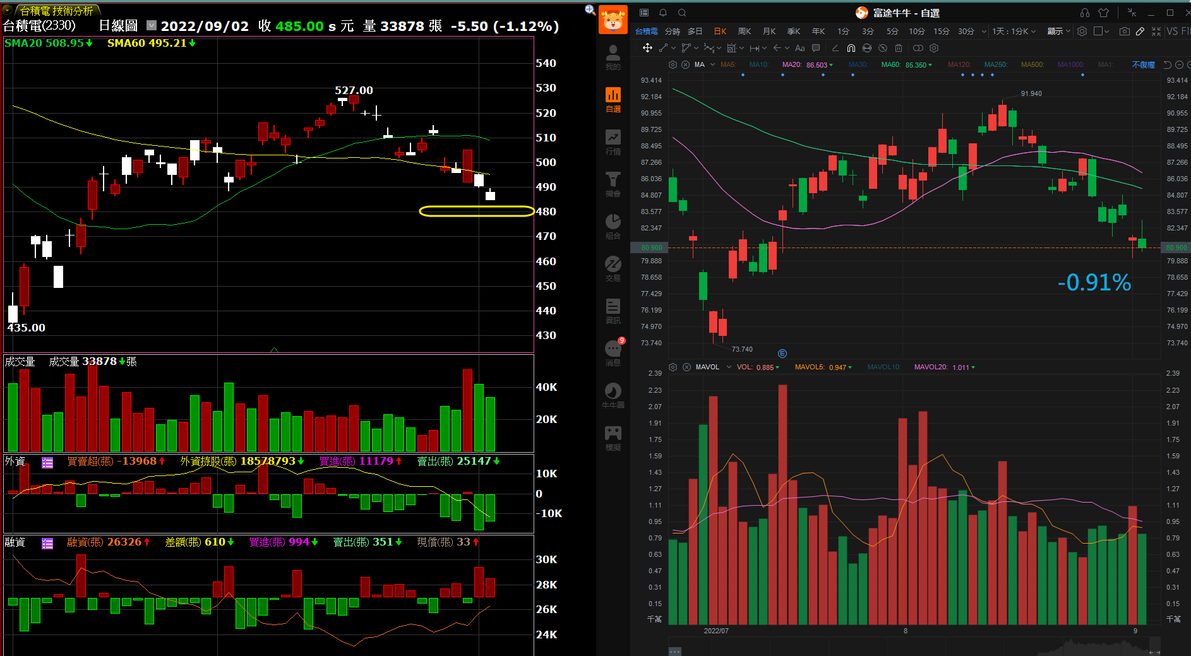The image size is (1191, 656).
Task: Select the text Aa drawing tool
Action: 800,48
